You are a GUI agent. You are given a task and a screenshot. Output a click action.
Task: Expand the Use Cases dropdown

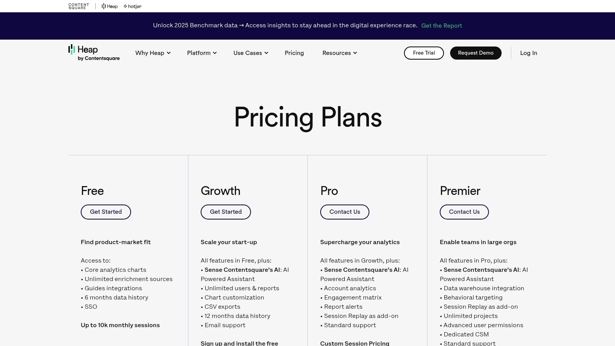[250, 53]
